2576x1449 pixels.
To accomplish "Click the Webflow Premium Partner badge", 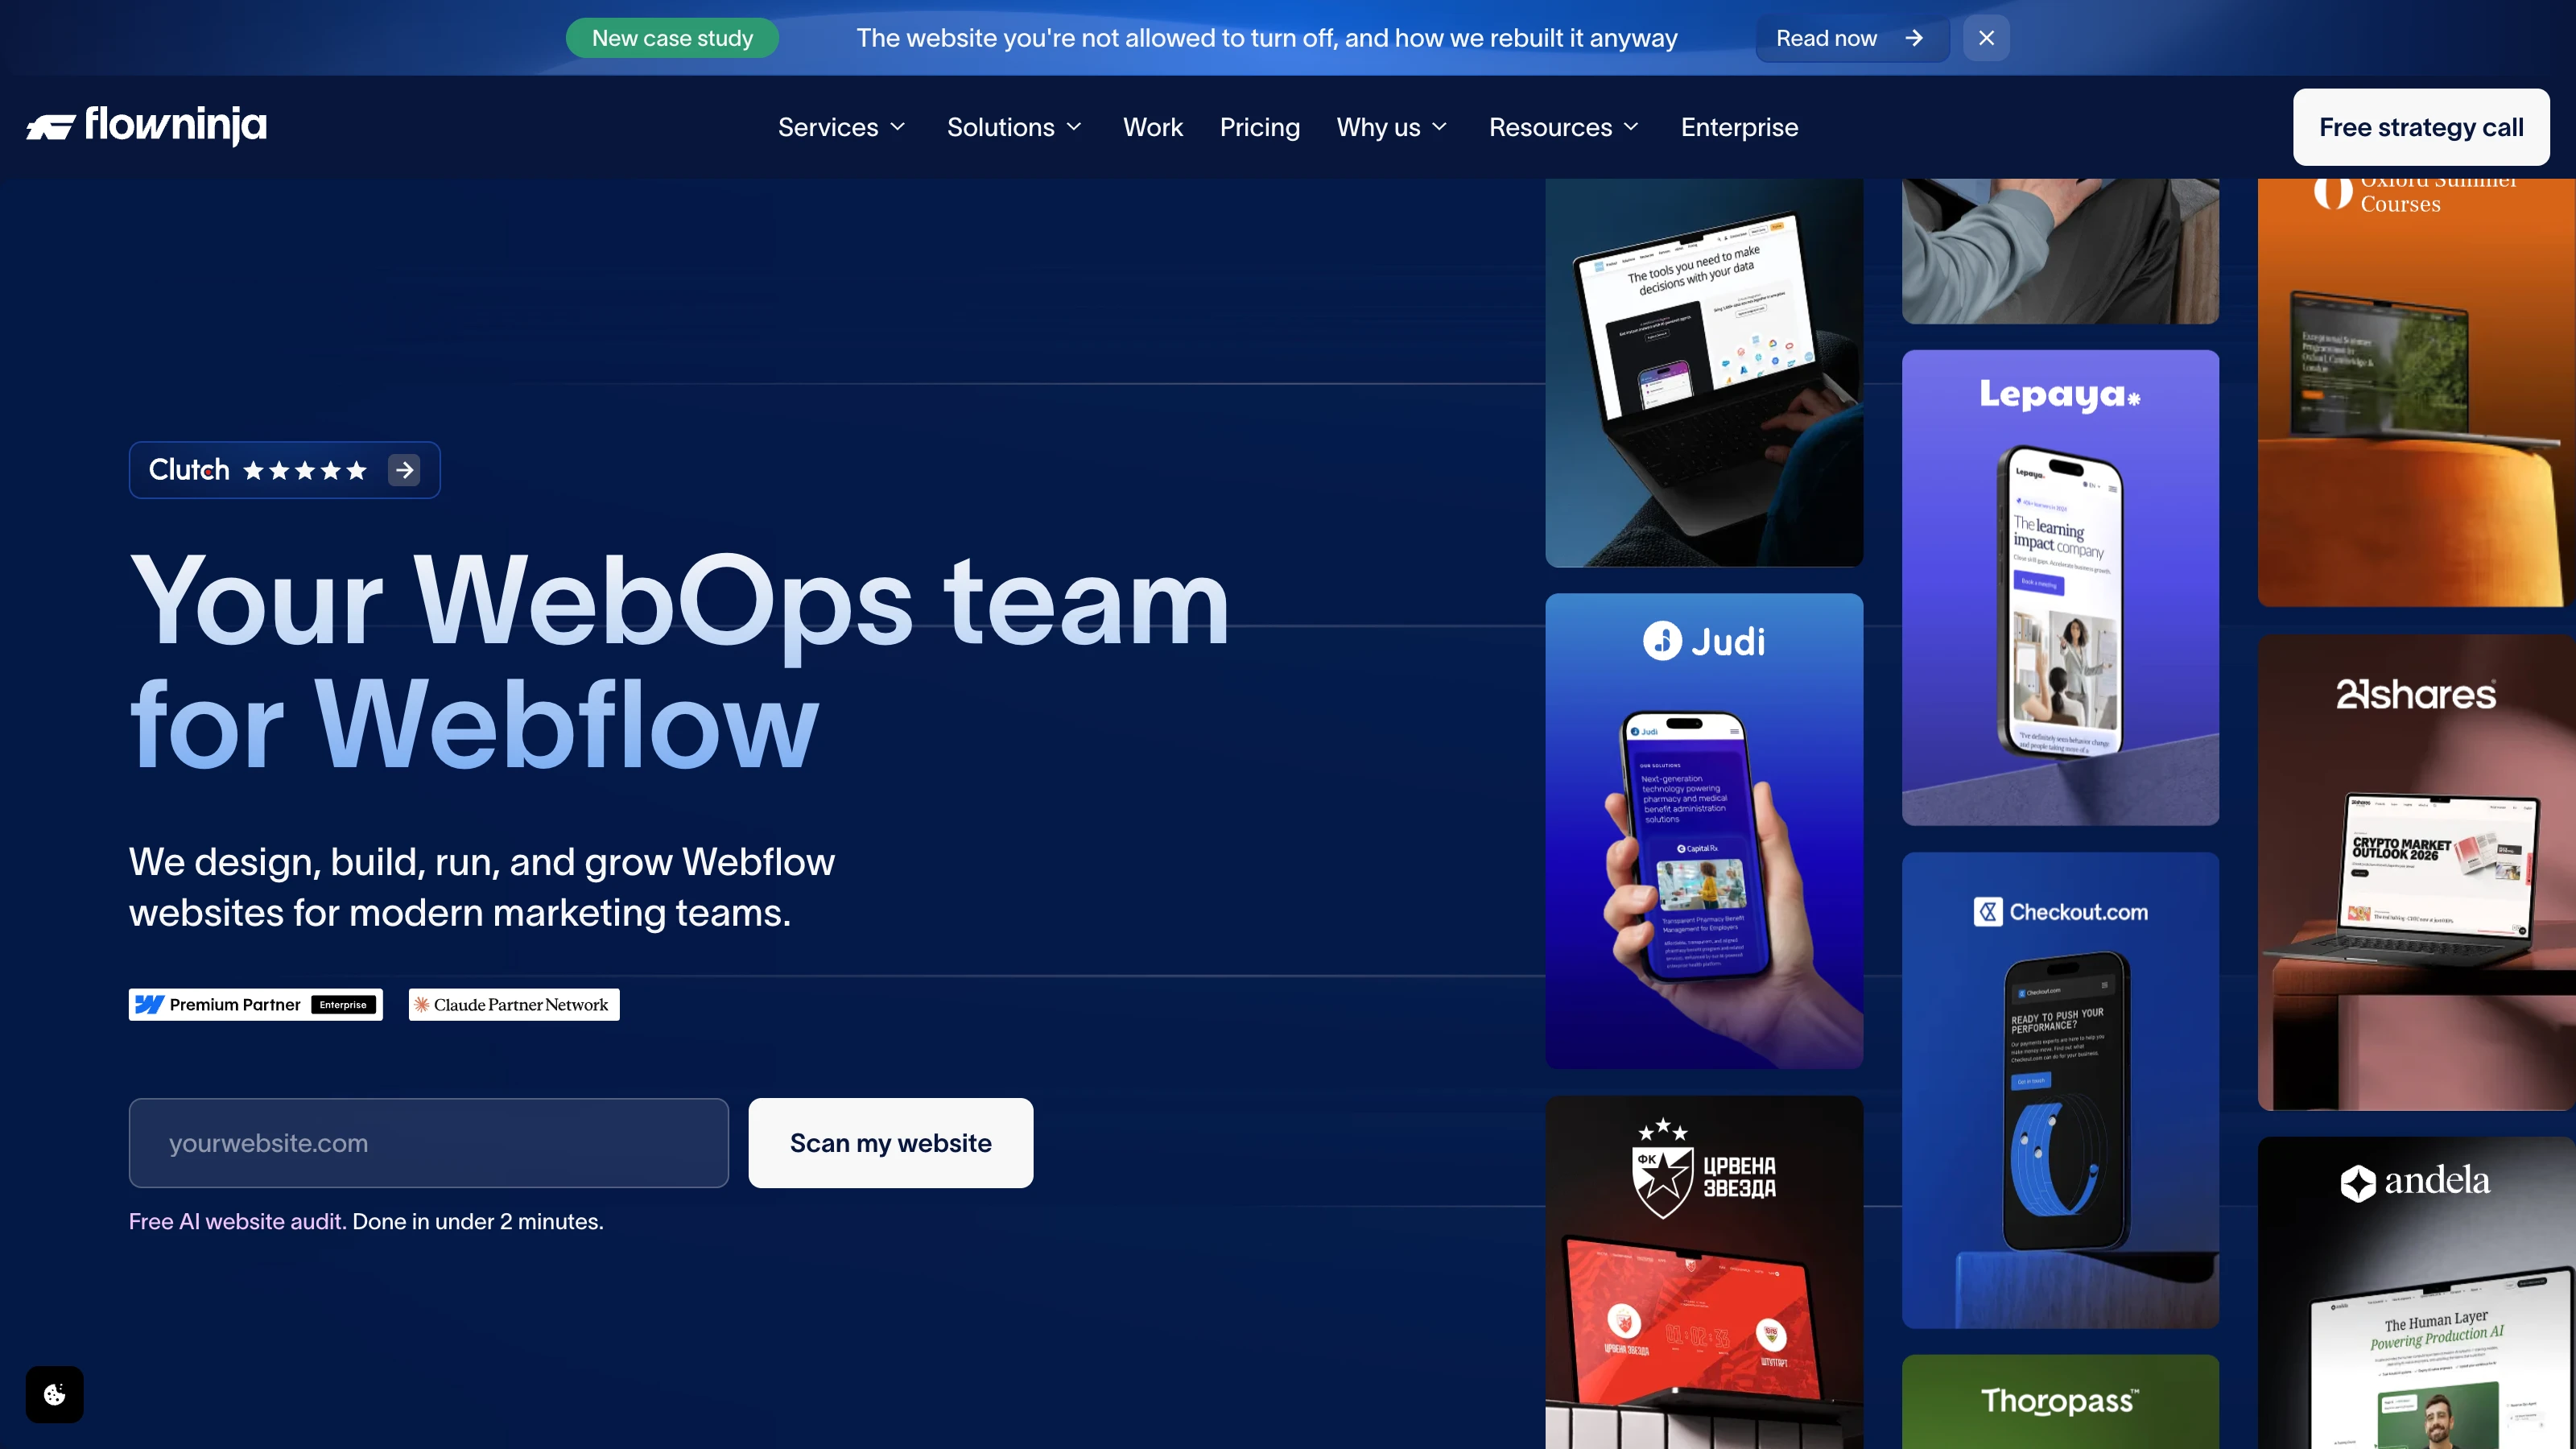I will pos(256,1004).
